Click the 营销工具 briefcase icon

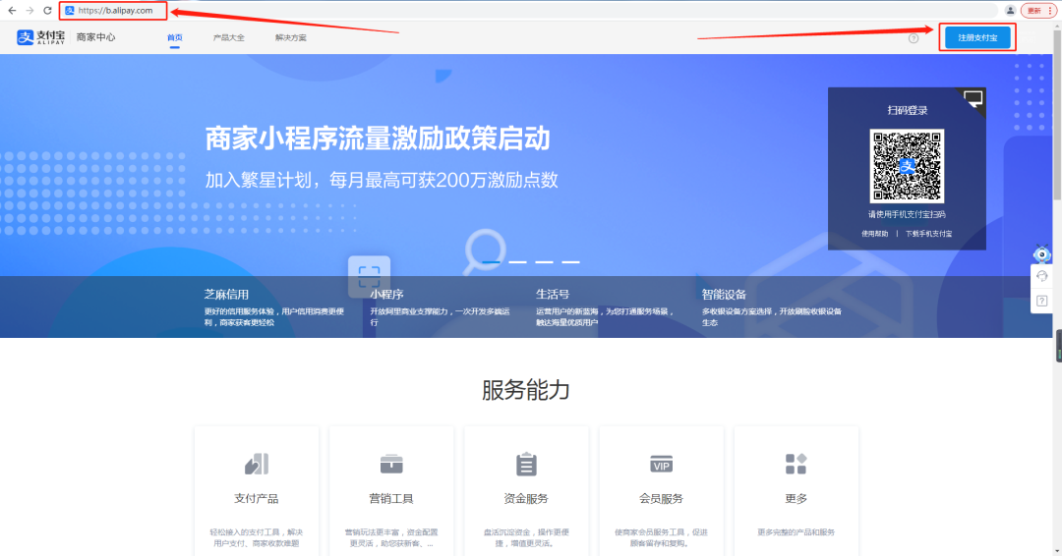pos(391,464)
